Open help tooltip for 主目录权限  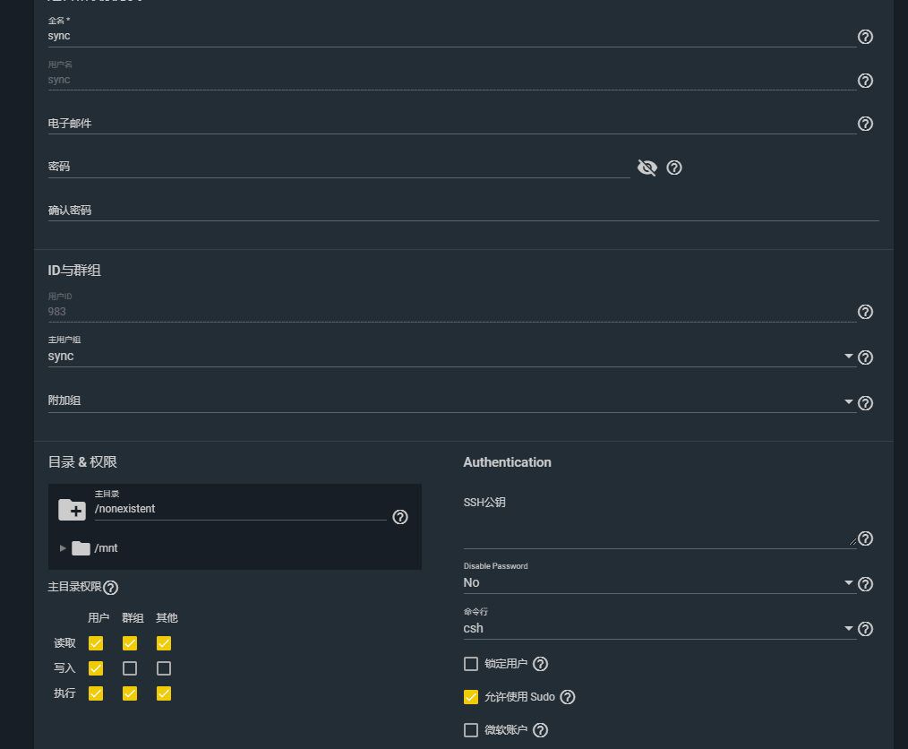[x=111, y=588]
